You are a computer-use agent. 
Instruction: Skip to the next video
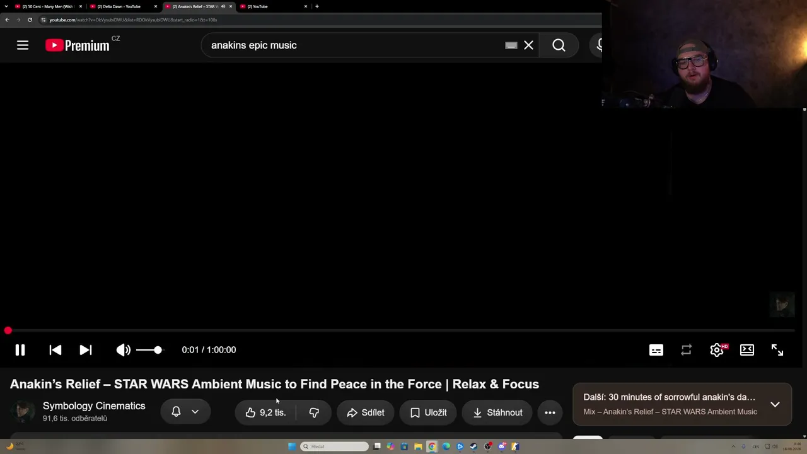pos(86,350)
